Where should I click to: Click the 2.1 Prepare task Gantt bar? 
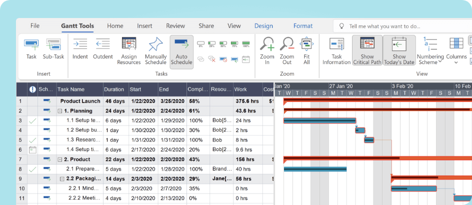pos(315,169)
